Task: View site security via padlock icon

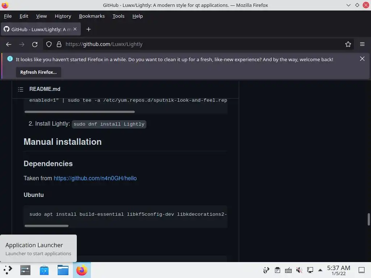Action: pos(59,44)
